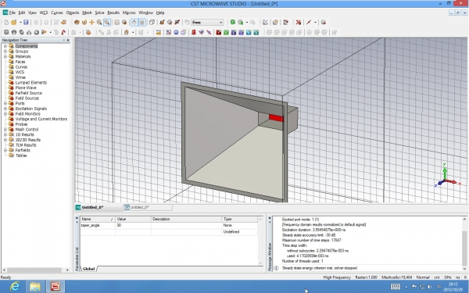
Task: Open the dropdown arrow beside the red line icon
Action: point(315,23)
